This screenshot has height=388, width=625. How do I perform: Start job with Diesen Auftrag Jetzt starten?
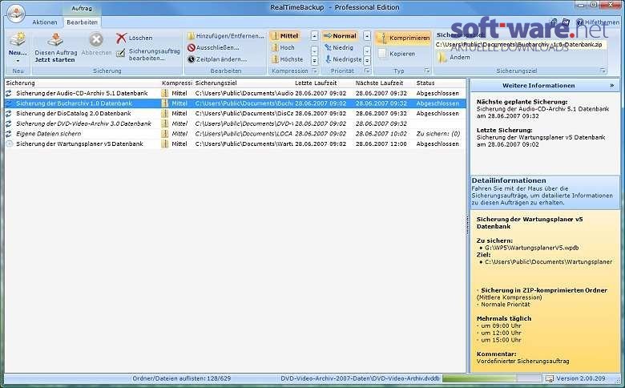[55, 48]
